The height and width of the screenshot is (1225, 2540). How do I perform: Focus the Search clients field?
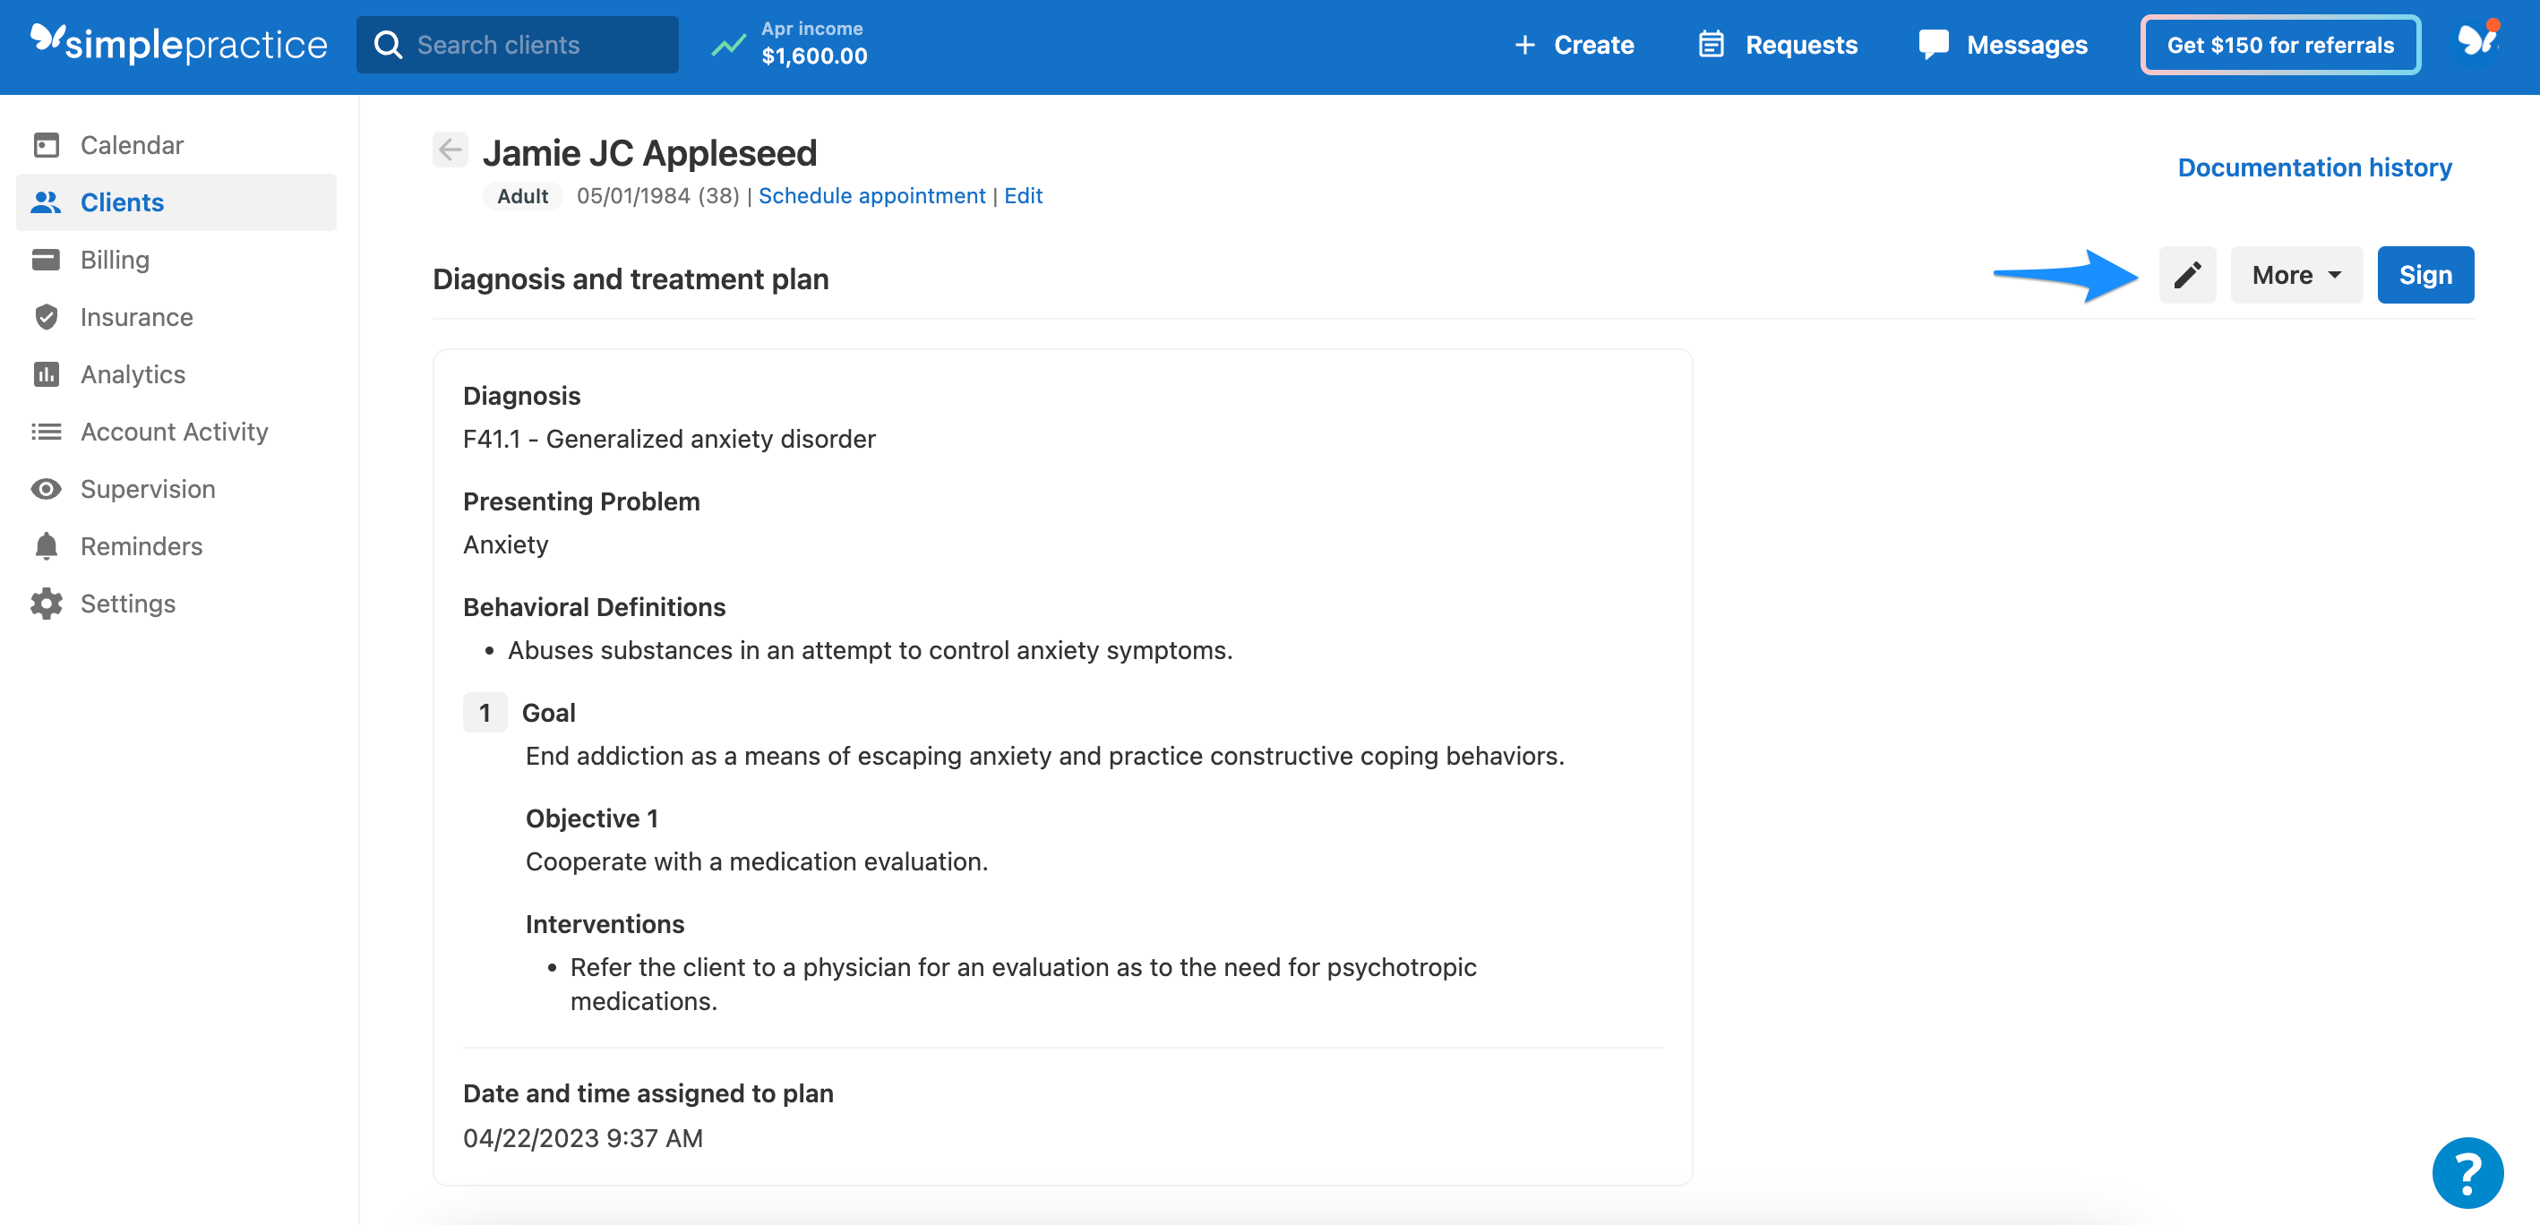tap(517, 45)
